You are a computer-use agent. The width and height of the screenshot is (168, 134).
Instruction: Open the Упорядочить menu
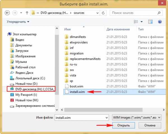tap(18, 22)
